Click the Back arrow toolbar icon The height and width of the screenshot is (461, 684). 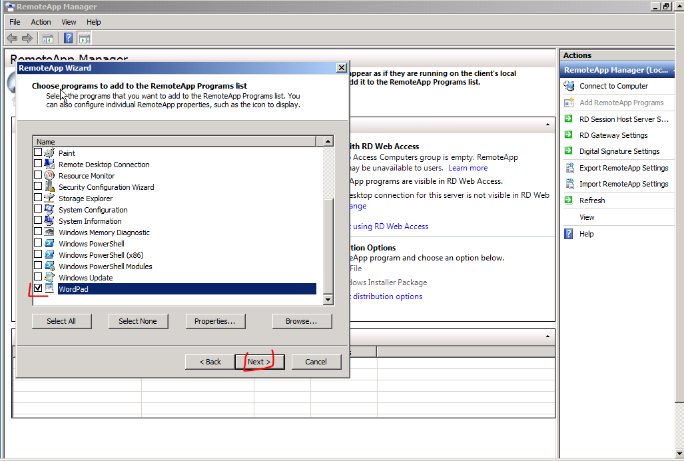pyautogui.click(x=12, y=39)
